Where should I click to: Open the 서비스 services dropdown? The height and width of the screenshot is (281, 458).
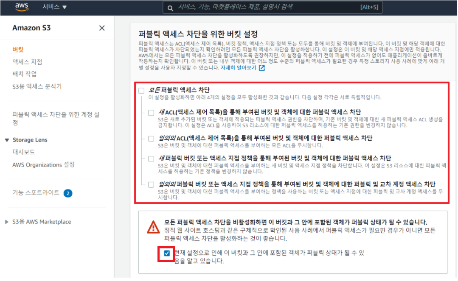(55, 7)
